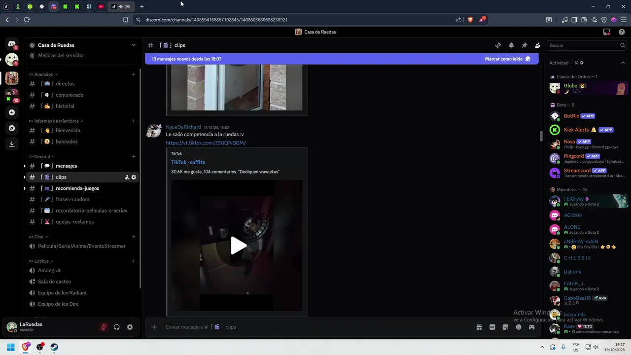Mark channel as read with Marcar como leído
The image size is (631, 355).
tap(507, 59)
